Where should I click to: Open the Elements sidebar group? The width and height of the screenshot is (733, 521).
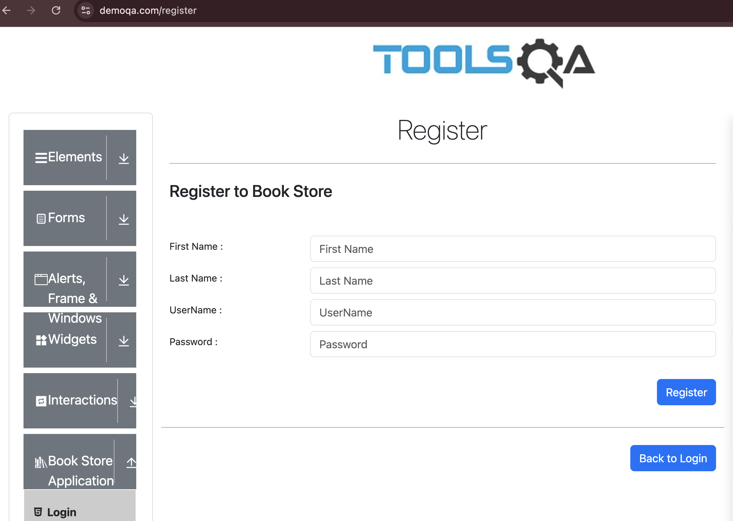coord(80,158)
